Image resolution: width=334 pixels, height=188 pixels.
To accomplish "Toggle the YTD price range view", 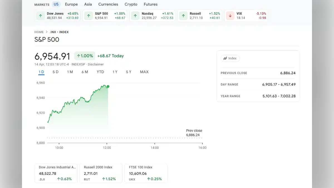I will [100, 72].
